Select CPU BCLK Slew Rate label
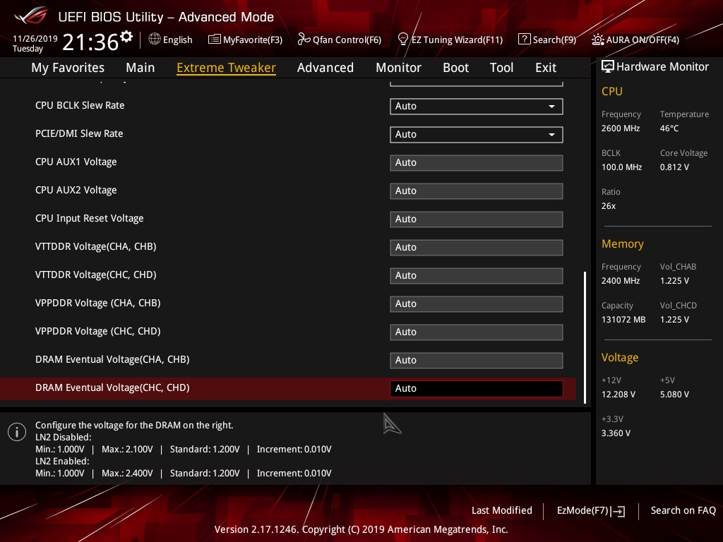The height and width of the screenshot is (542, 723). pos(80,105)
